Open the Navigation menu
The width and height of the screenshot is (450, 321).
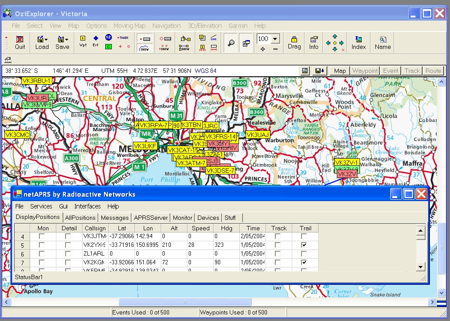tap(166, 26)
